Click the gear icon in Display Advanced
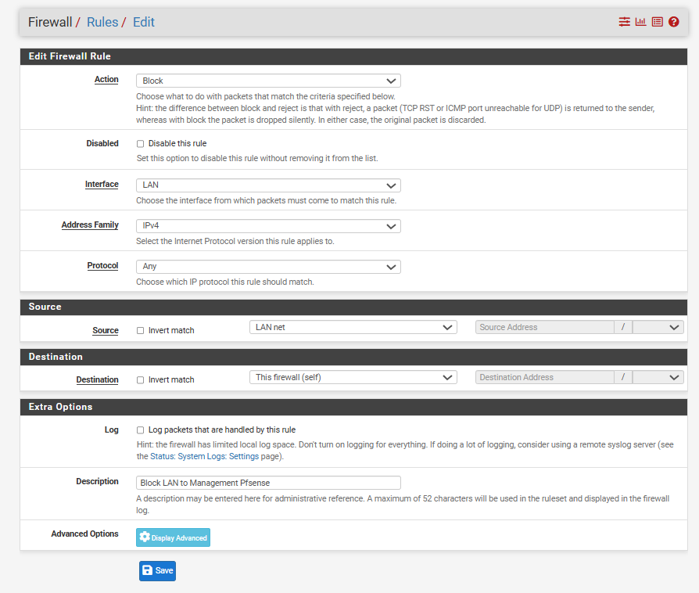Image resolution: width=699 pixels, height=593 pixels. 145,537
